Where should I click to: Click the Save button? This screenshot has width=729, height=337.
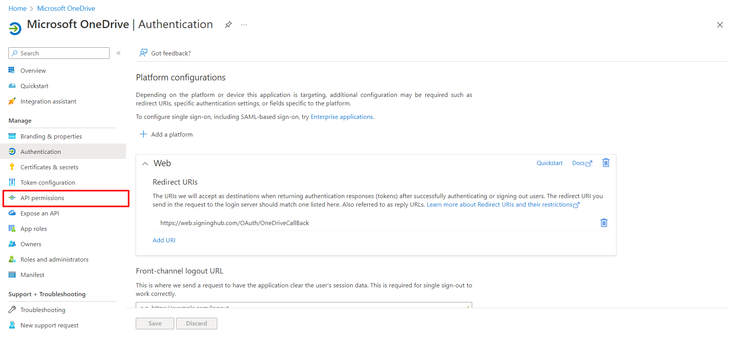tap(155, 324)
